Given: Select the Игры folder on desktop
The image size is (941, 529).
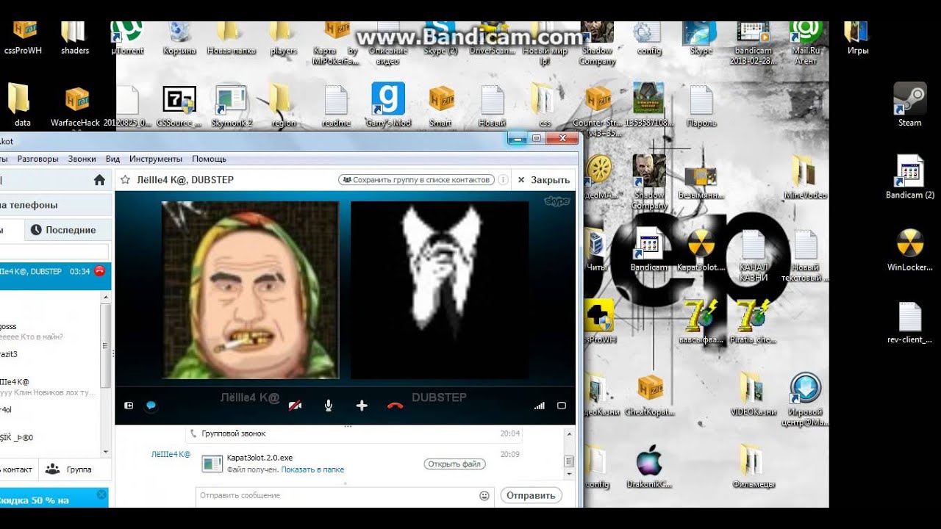Looking at the screenshot, I should coord(857,38).
